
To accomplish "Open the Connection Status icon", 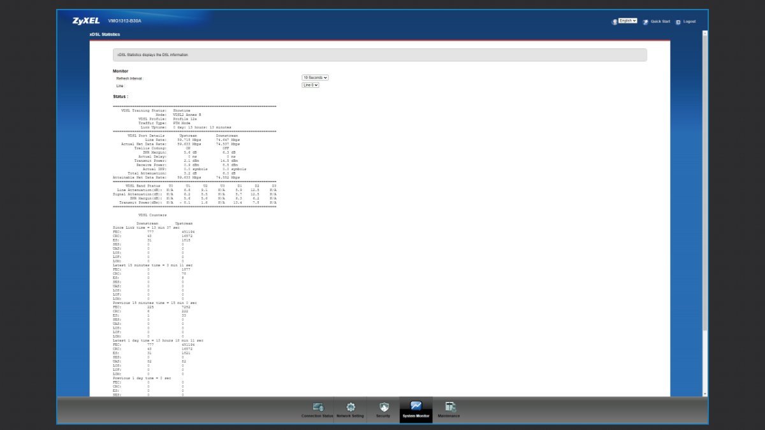I will click(318, 406).
